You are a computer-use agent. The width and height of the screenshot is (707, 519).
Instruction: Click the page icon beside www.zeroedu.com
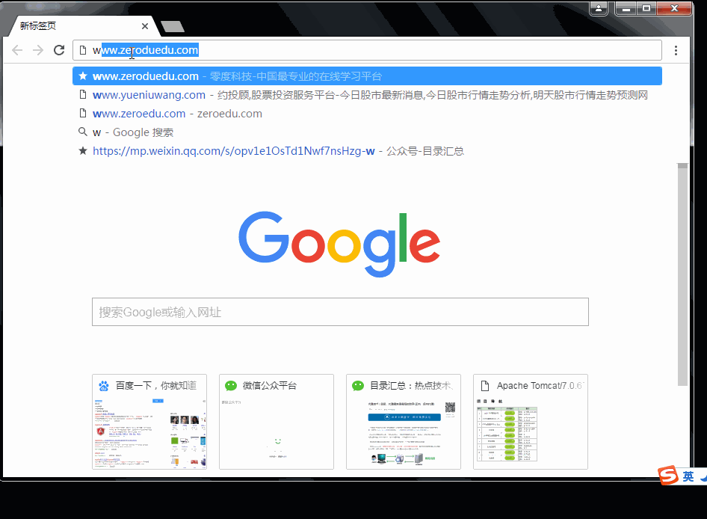tap(83, 113)
